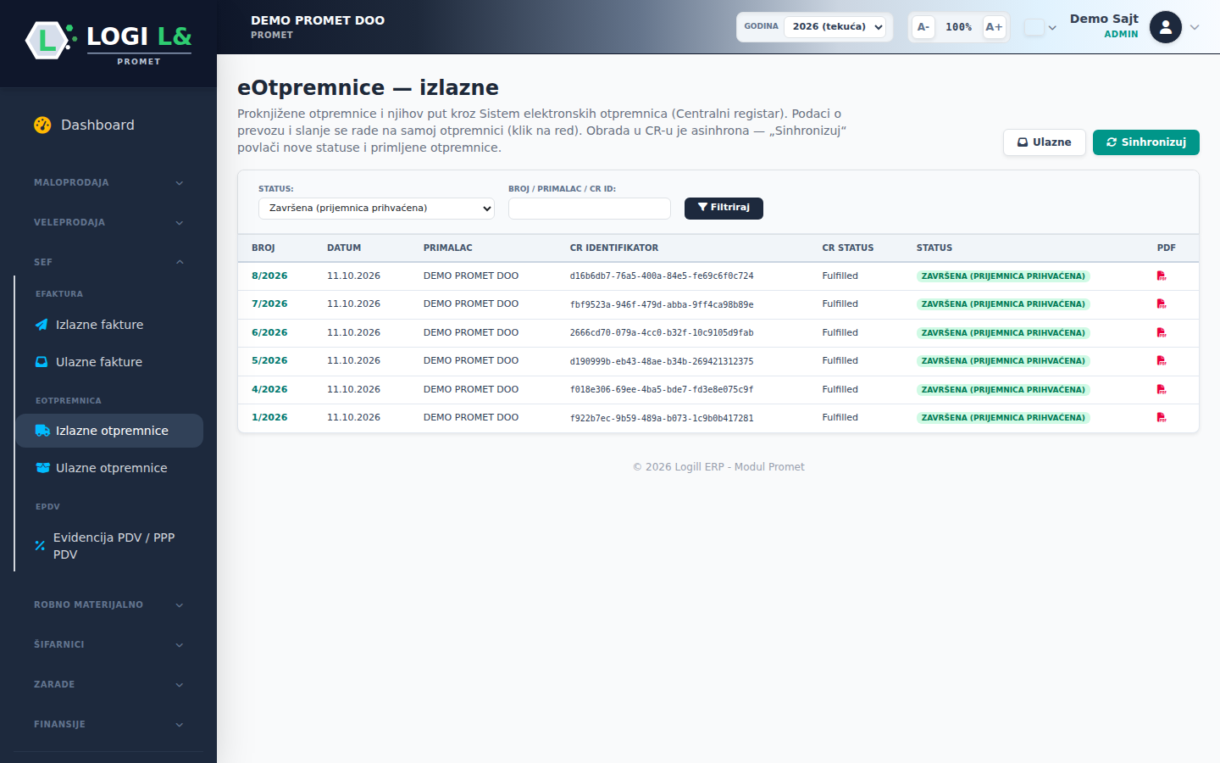Viewport: 1220px width, 763px height.
Task: Open otpremnica 7/2026 link
Action: (269, 304)
